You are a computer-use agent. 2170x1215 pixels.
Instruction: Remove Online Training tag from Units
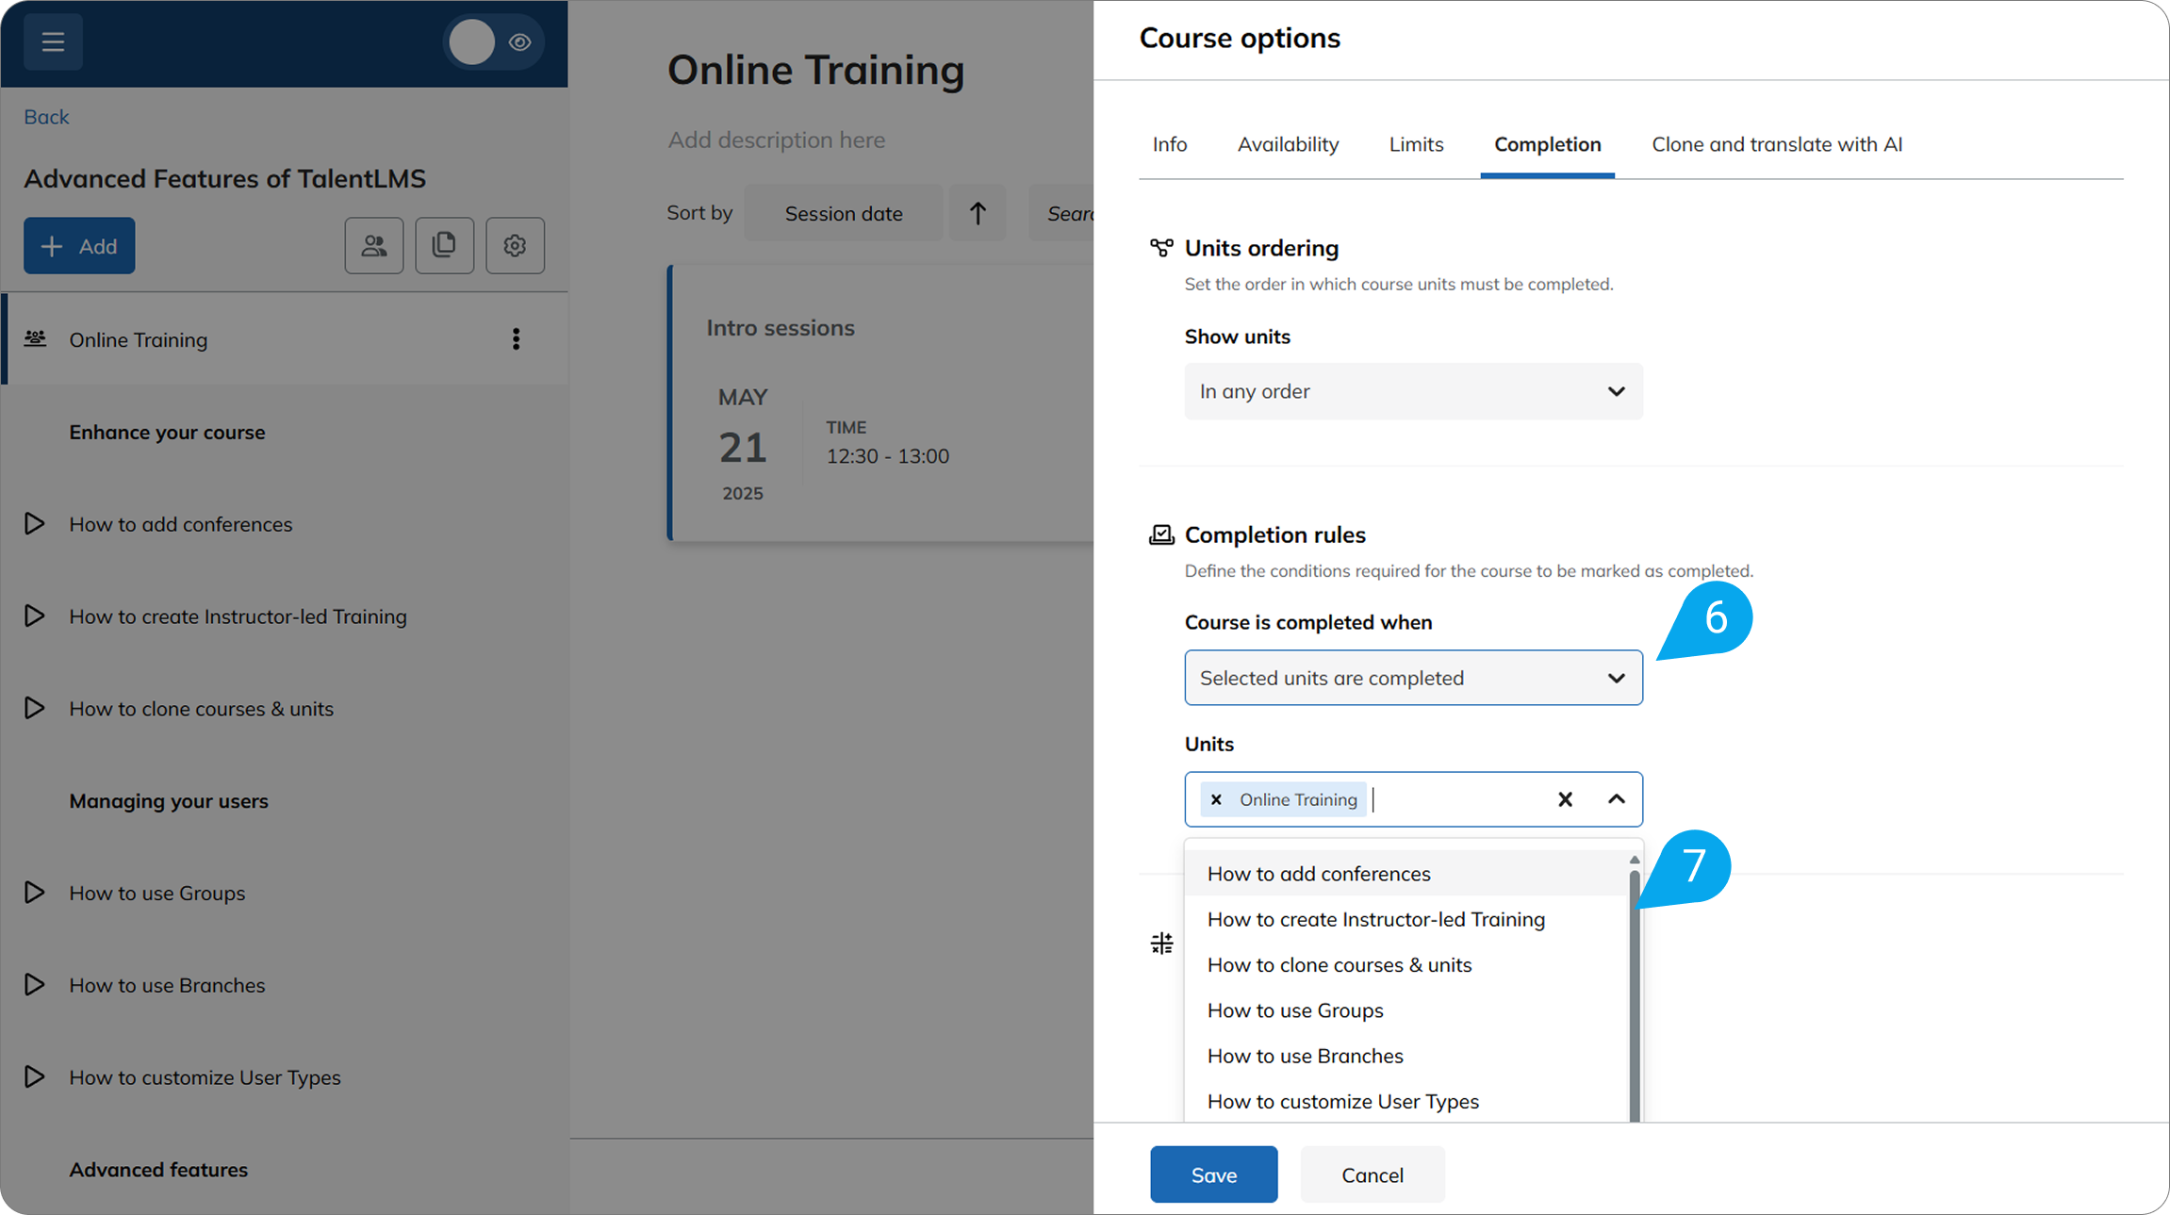1216,799
